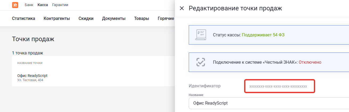Open the Скидки tab
Image resolution: width=349 pixels, height=112 pixels.
pos(86,19)
